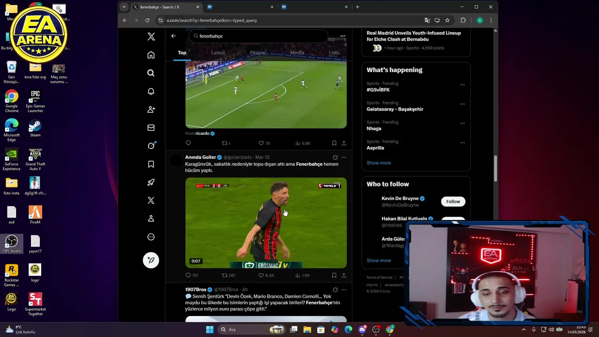Viewport: 599px width, 337px height.
Task: Click the rocket icon in X sidebar
Action: (151, 182)
